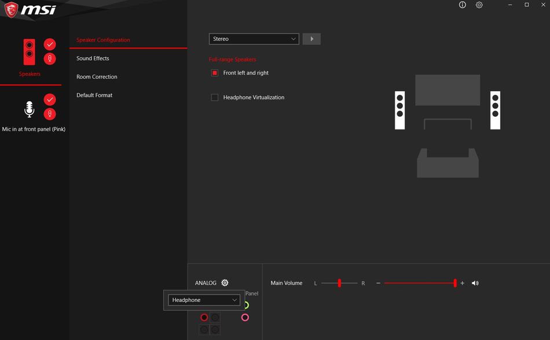Toggle microphone default device checkmark
The width and height of the screenshot is (550, 340).
click(x=50, y=99)
